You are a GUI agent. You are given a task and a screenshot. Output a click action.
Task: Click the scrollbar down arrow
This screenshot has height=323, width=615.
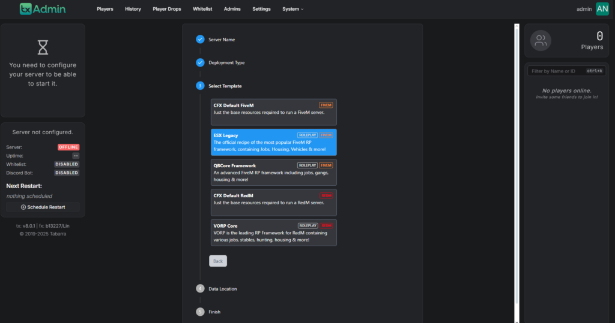[x=517, y=321]
